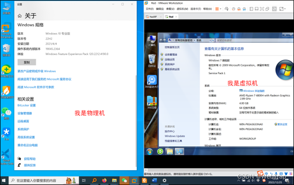Viewport: 294px width, 185px height.
Task: Open the 帮助(H) menu in VMware
Action: click(x=208, y=9)
